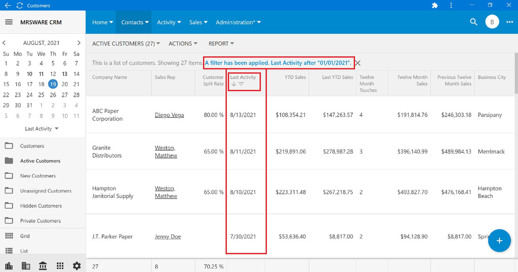
Task: Open Weston, Matthew link for Hampton Janitorial
Action: coord(166,192)
